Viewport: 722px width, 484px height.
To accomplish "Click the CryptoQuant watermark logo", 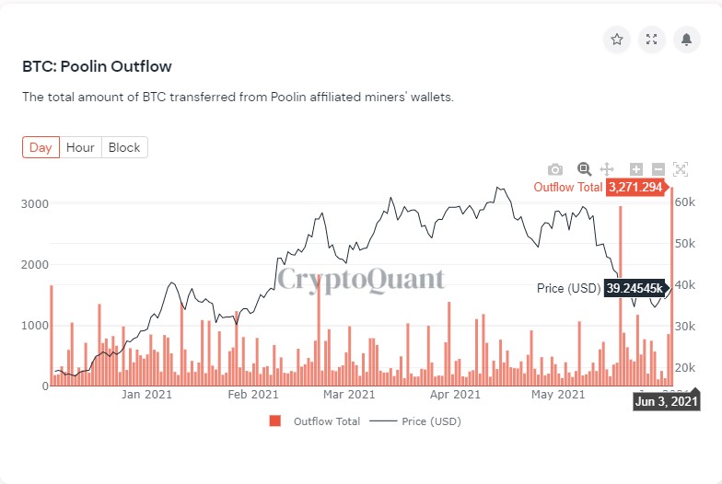I will click(361, 279).
